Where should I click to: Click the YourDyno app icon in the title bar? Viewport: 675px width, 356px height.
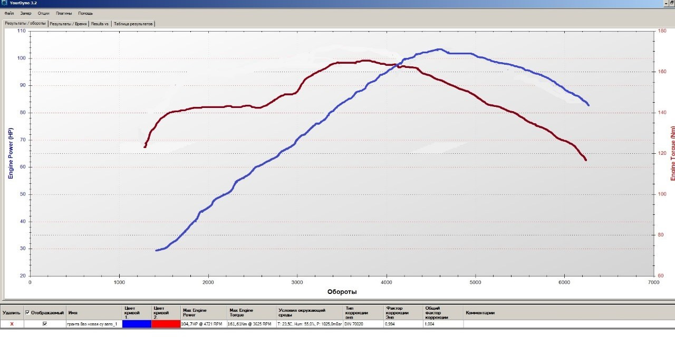tap(4, 3)
